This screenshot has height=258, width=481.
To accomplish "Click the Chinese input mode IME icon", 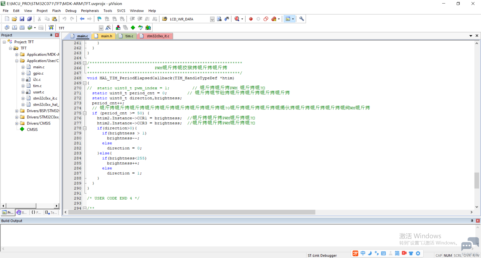I will (363, 253).
